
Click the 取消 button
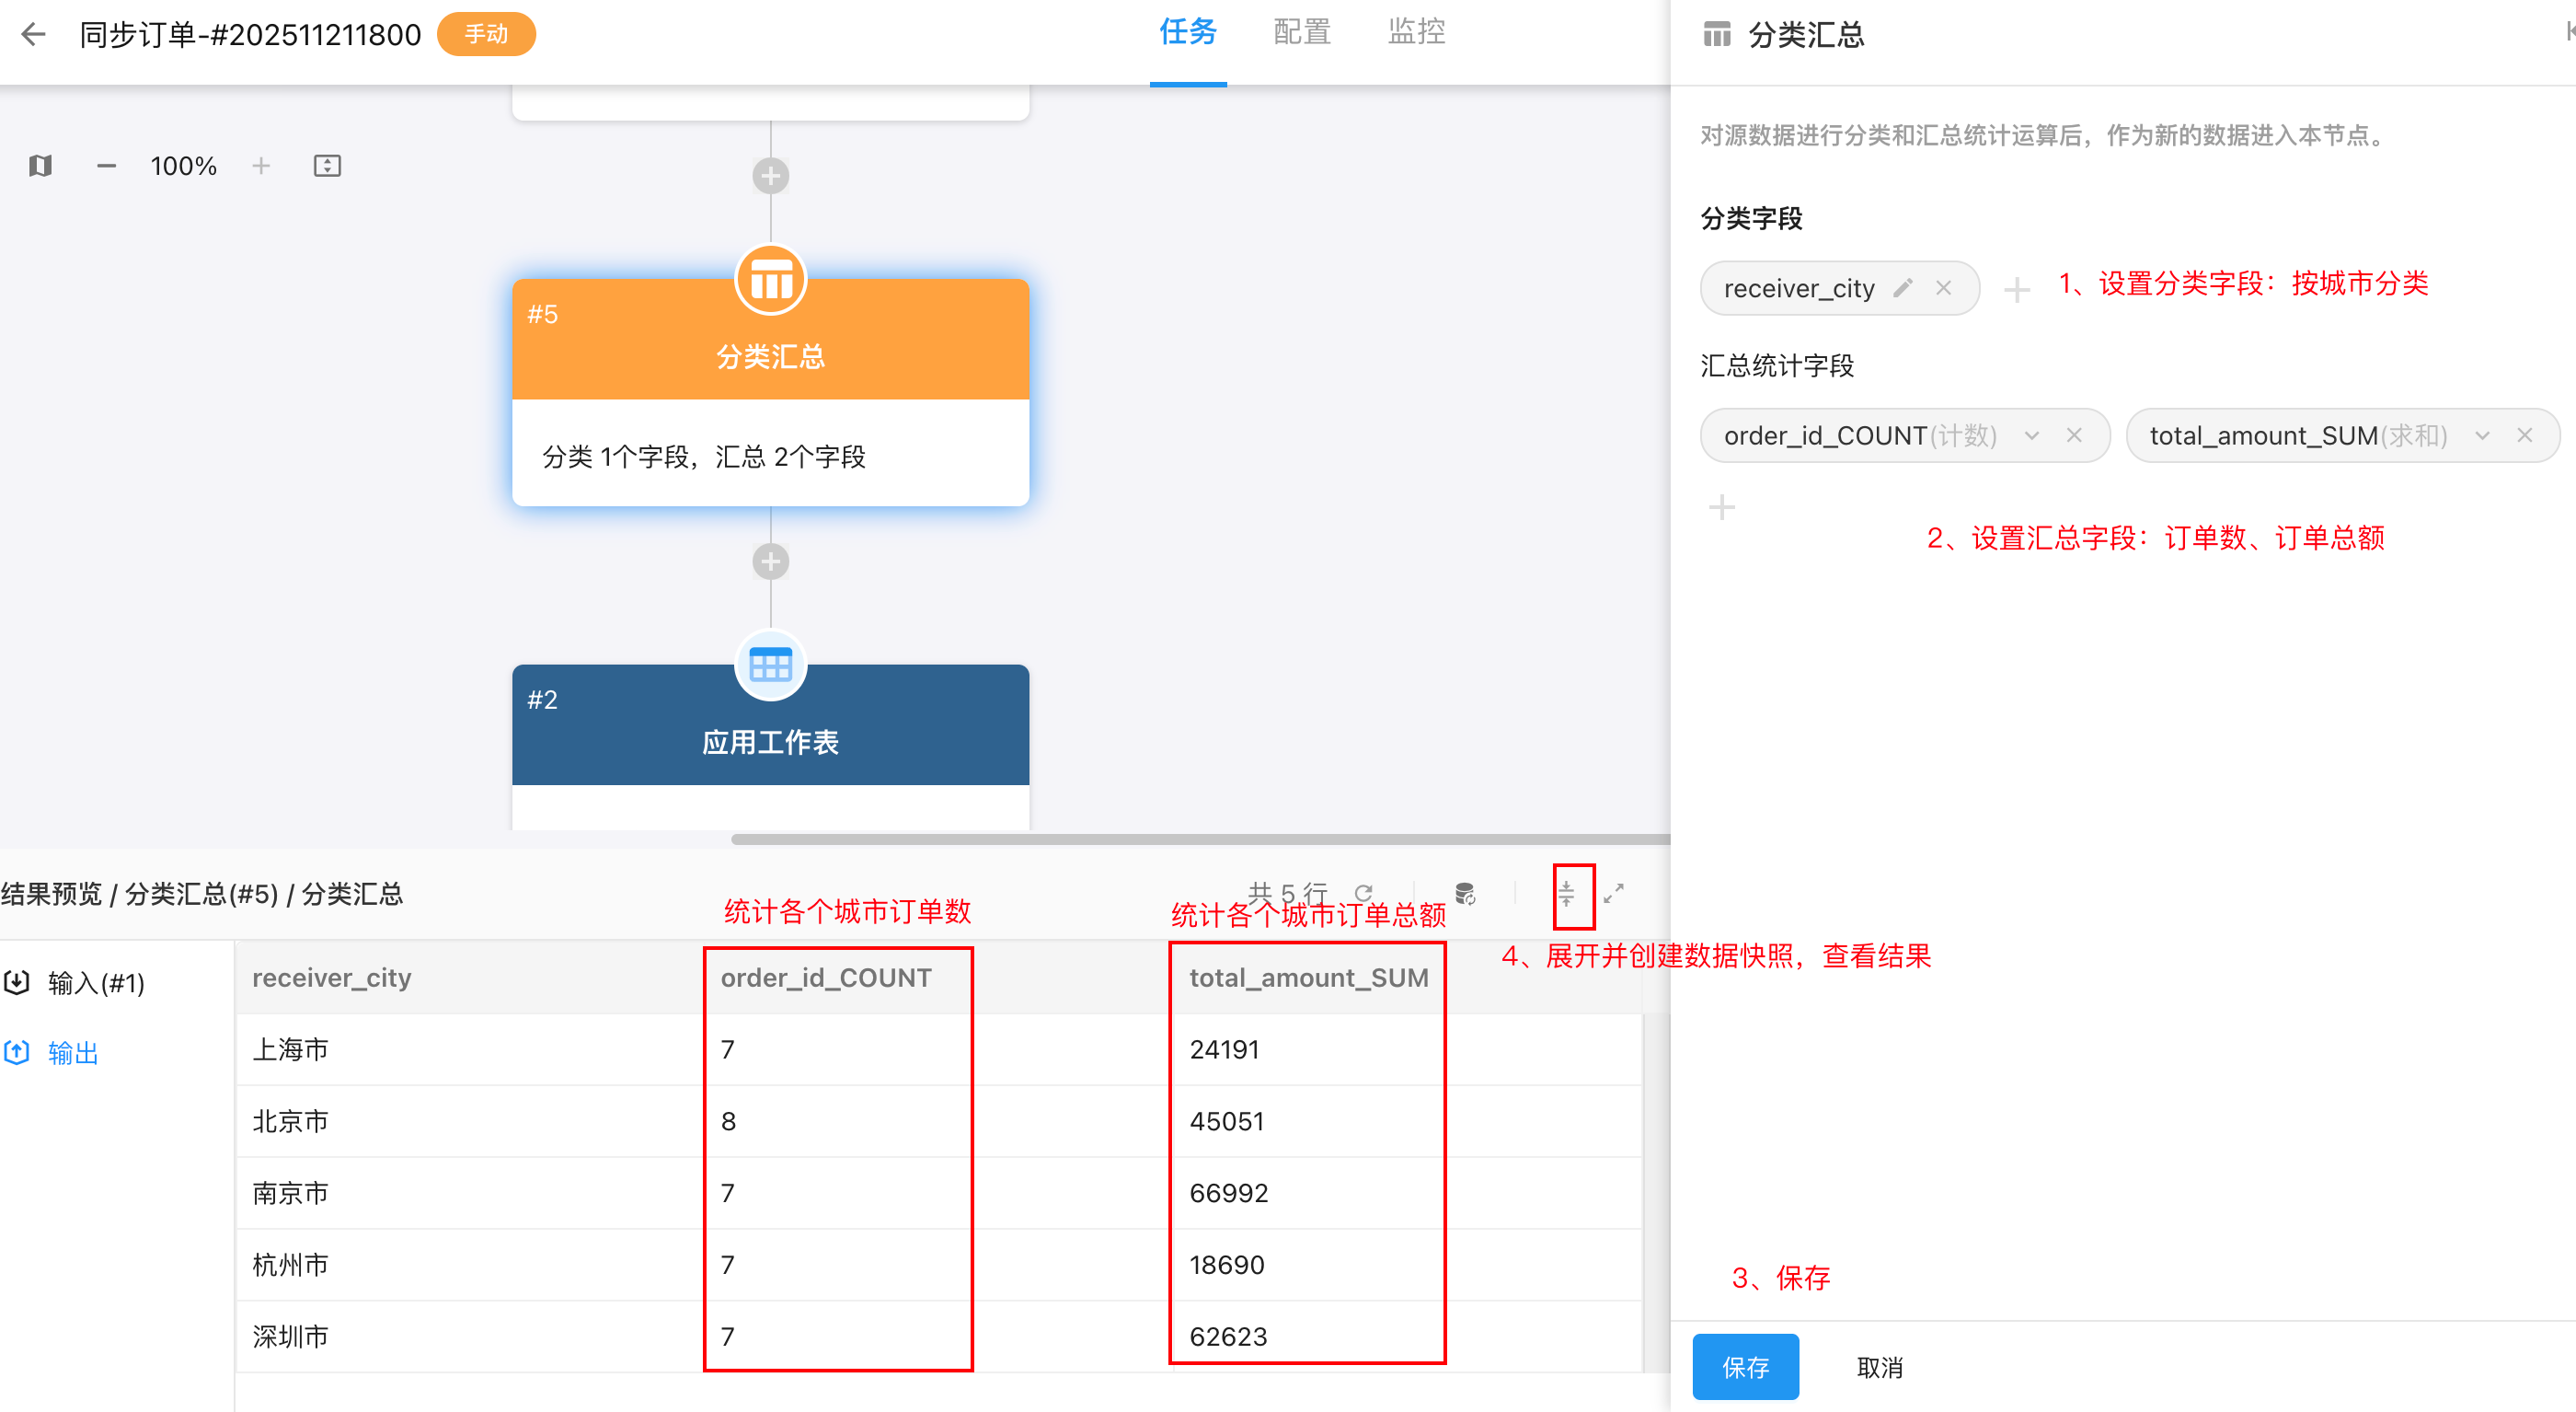[x=1879, y=1367]
